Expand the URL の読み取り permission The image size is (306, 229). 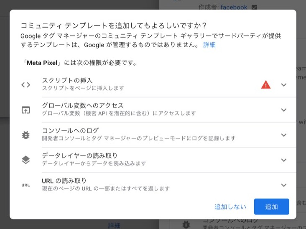click(x=284, y=185)
